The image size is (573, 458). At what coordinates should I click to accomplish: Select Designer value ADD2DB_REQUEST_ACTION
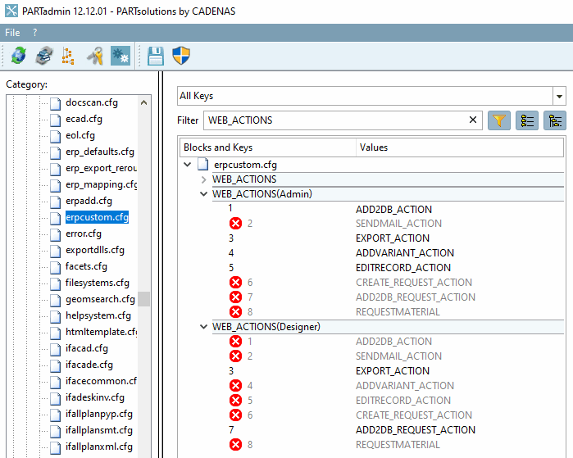coord(416,430)
